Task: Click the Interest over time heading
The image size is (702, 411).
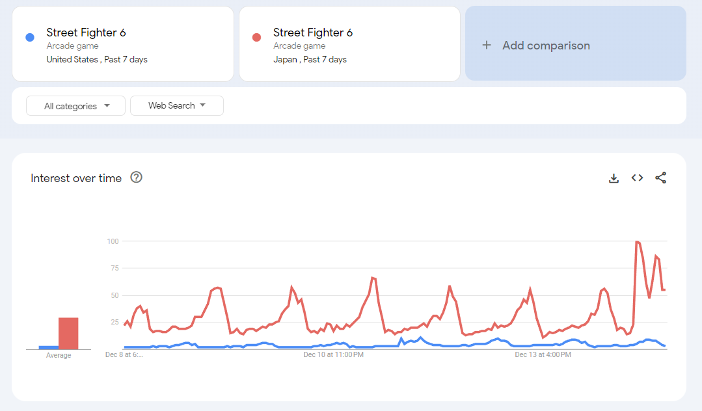Action: [x=76, y=178]
